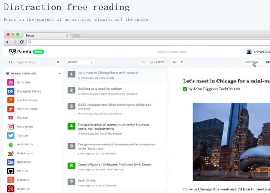Open the Latest sort selector
The height and width of the screenshot is (193, 270).
click(157, 62)
